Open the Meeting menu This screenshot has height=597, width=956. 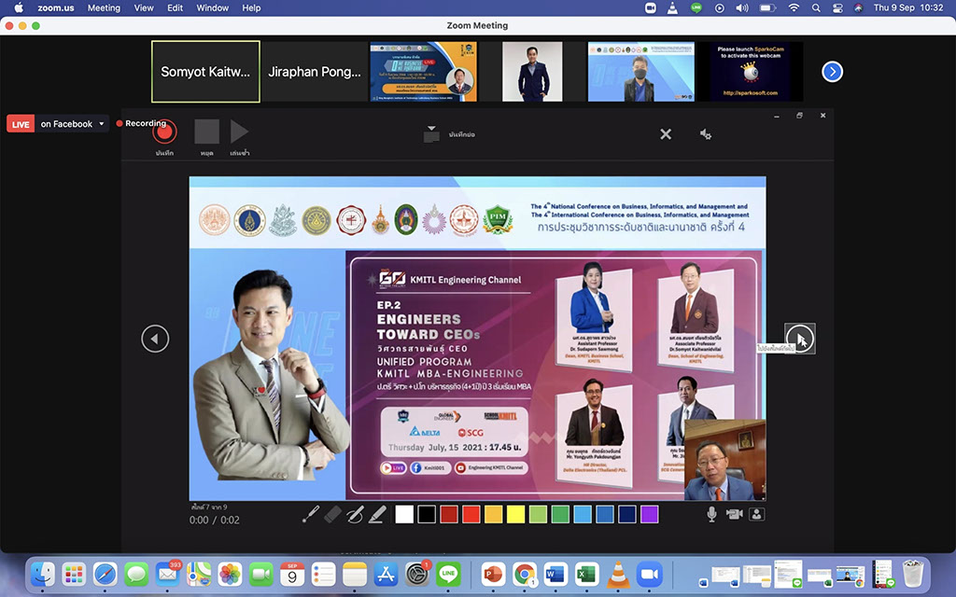point(104,7)
